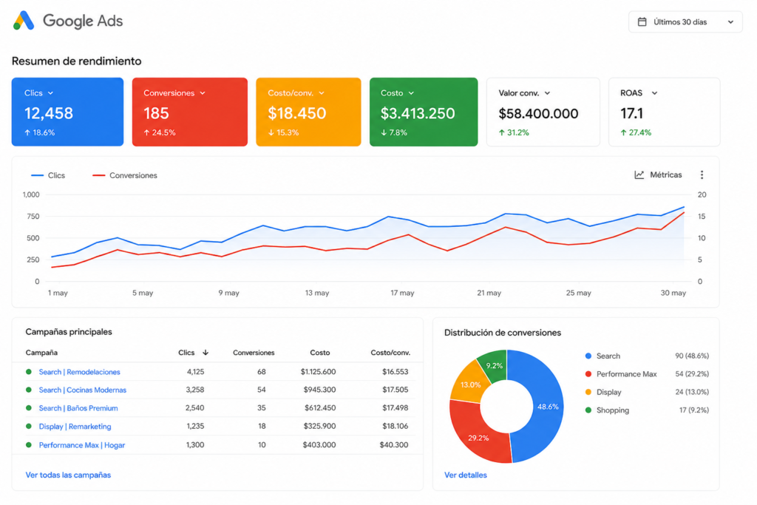
Task: Expand the Conversiones metric card dropdown
Action: [203, 93]
